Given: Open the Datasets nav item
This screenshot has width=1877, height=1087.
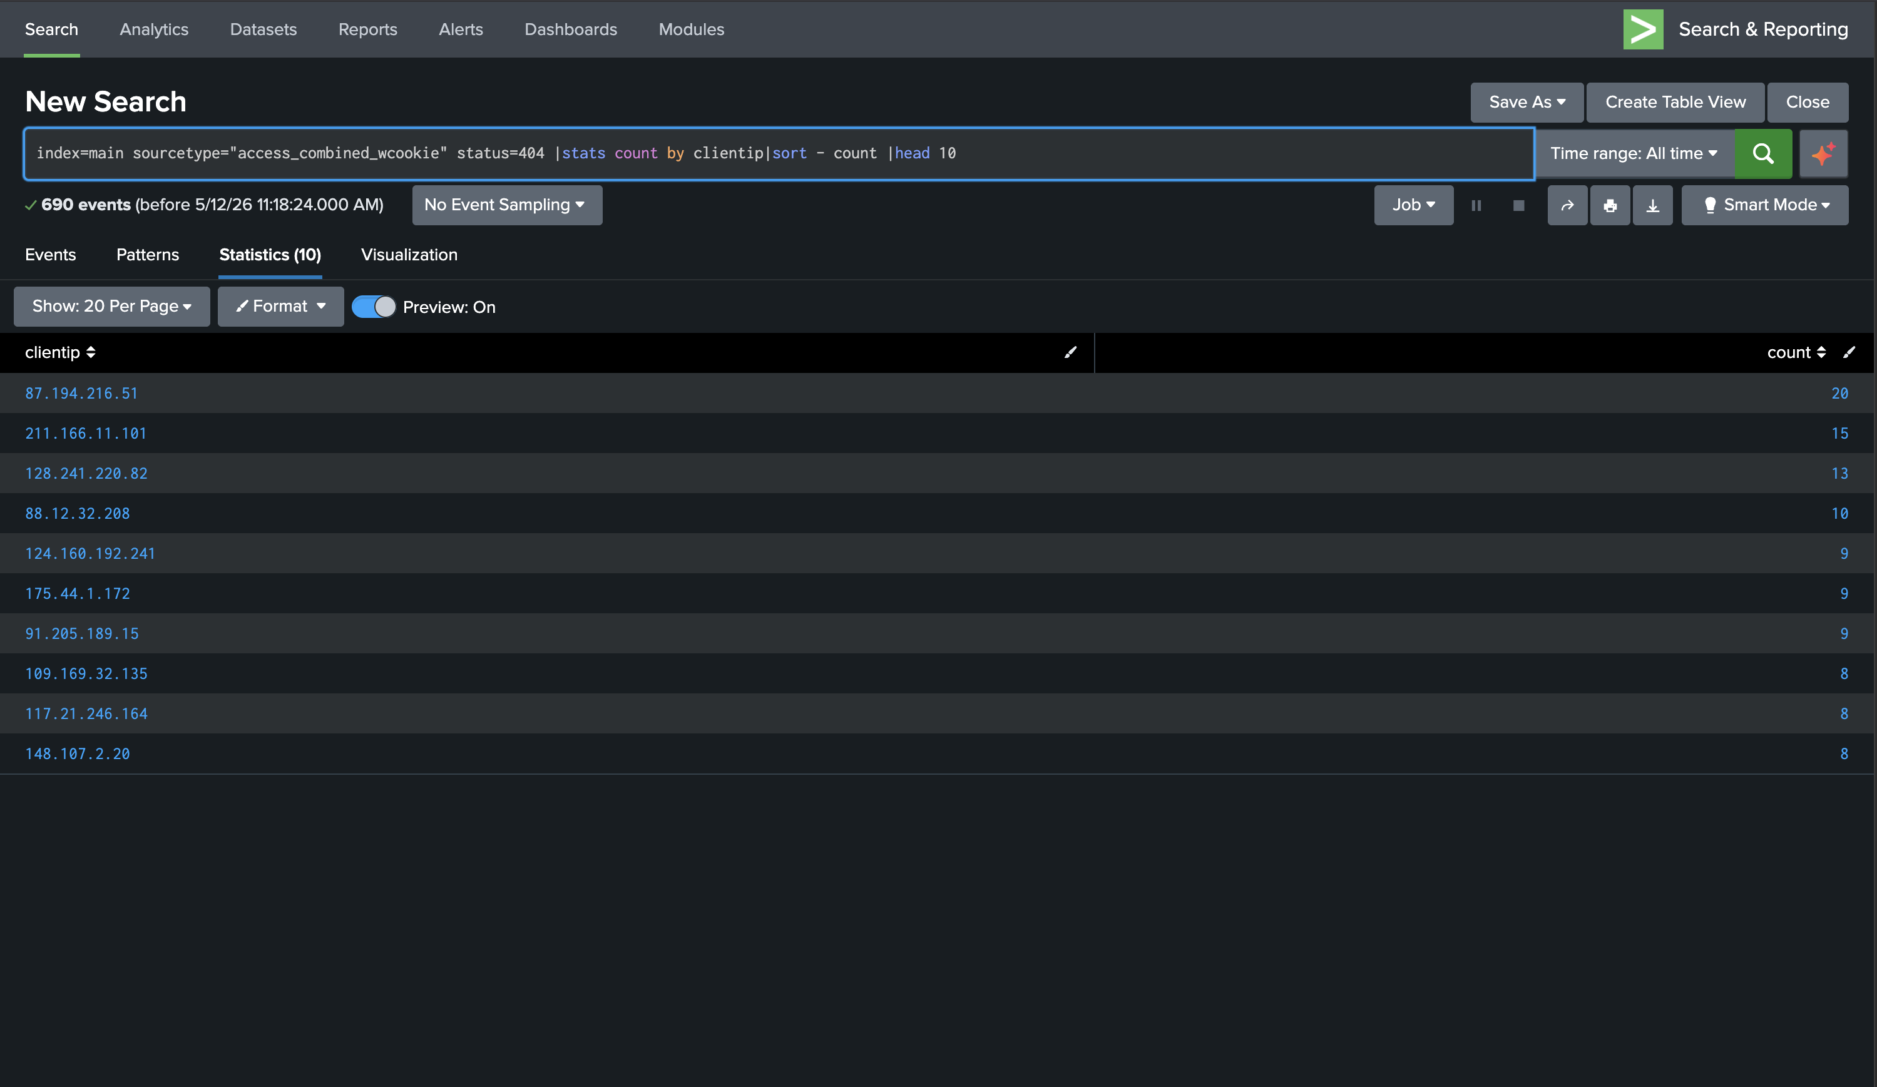Looking at the screenshot, I should pos(263,29).
